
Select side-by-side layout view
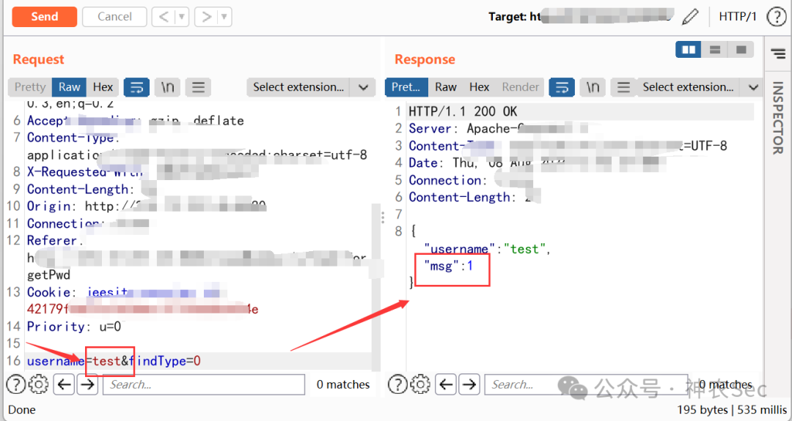pyautogui.click(x=689, y=49)
